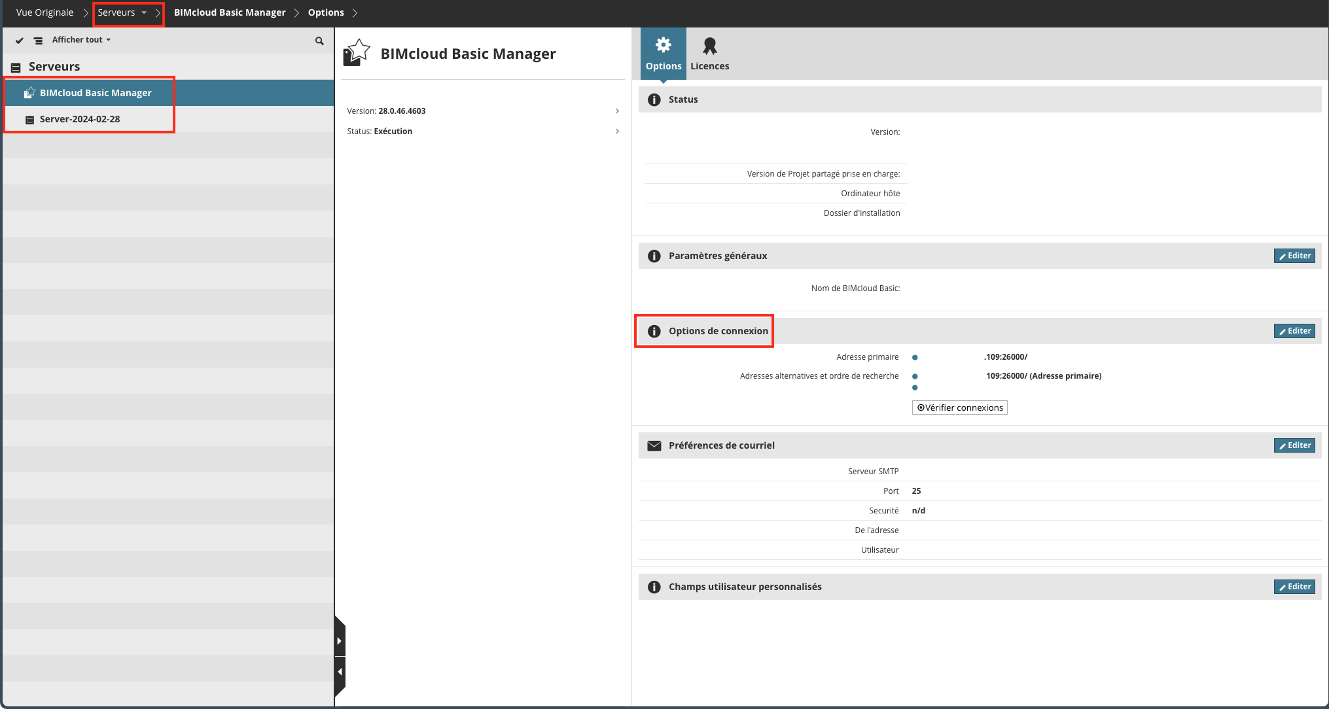Click the Options de connexion info icon
This screenshot has width=1329, height=709.
[x=654, y=331]
